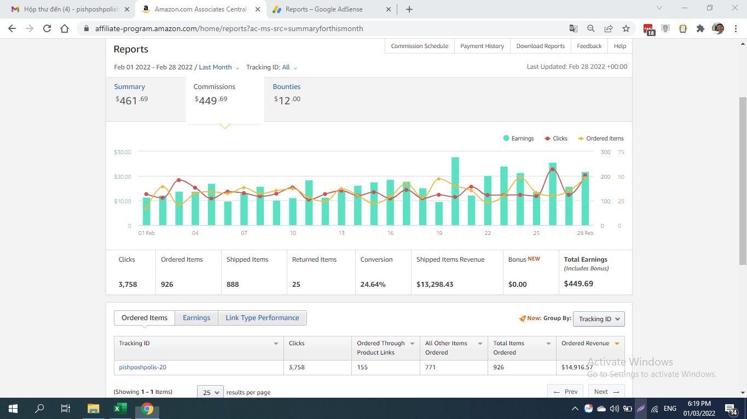Switch to the Earnings table tab
This screenshot has height=419, width=747.
196,318
